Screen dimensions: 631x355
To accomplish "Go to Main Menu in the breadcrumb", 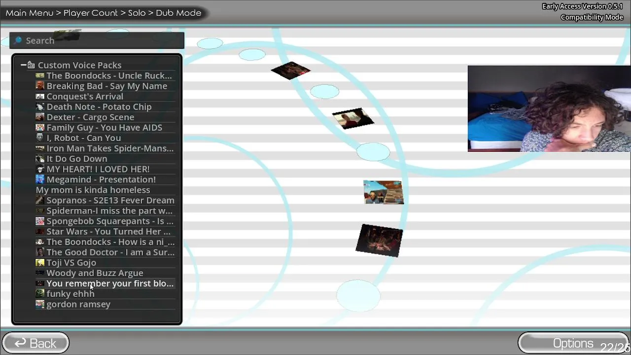I will click(30, 13).
